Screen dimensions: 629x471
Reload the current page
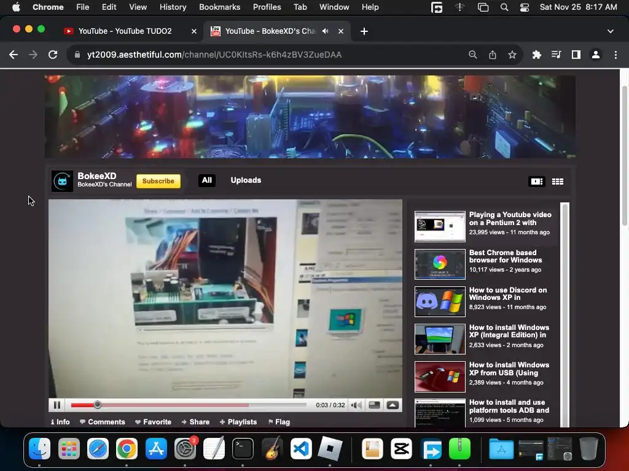point(53,55)
